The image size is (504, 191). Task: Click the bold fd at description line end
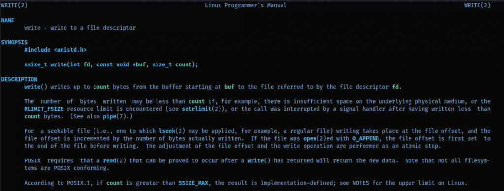pyautogui.click(x=396, y=87)
